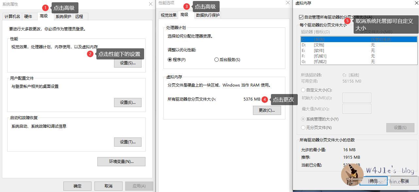Select the D: [文档] drive entry
This screenshot has height=192, width=419.
327,45
